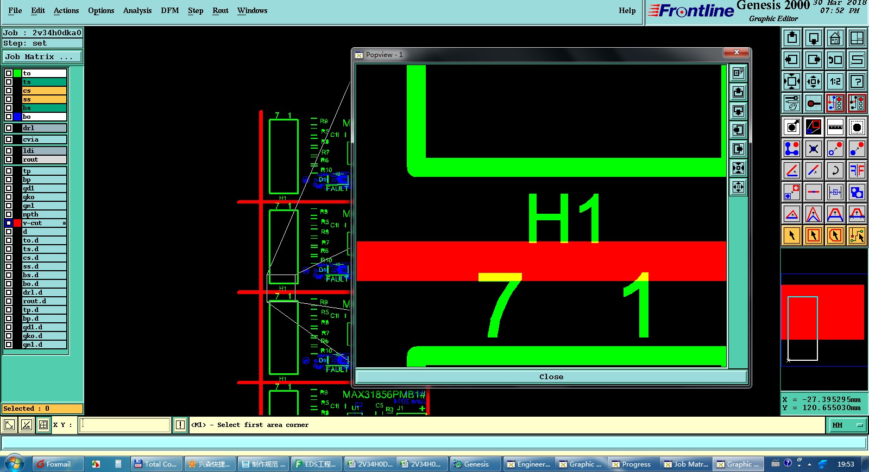Click the pan-down icon in Popview

click(x=738, y=111)
